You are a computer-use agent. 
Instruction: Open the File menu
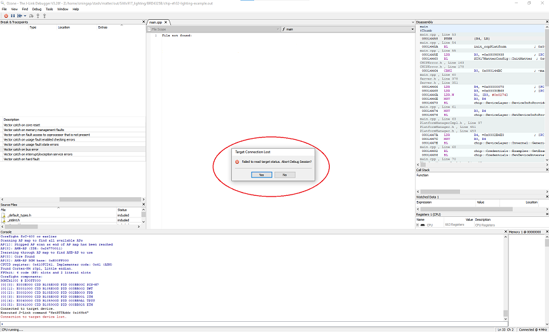pyautogui.click(x=4, y=9)
